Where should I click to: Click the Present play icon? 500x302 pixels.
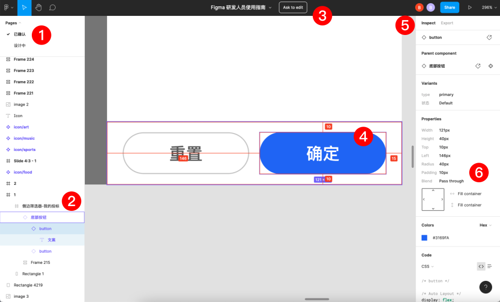pyautogui.click(x=470, y=7)
